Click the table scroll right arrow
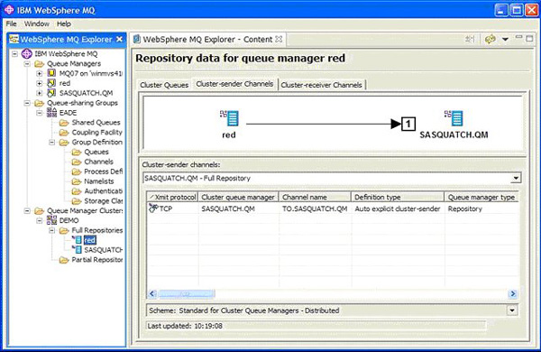Viewport: 541px width, 352px height. pyautogui.click(x=513, y=294)
